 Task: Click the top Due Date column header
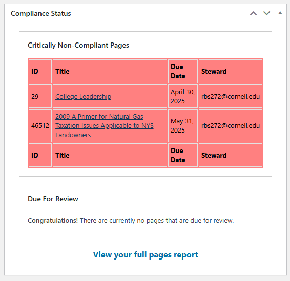pyautogui.click(x=183, y=71)
